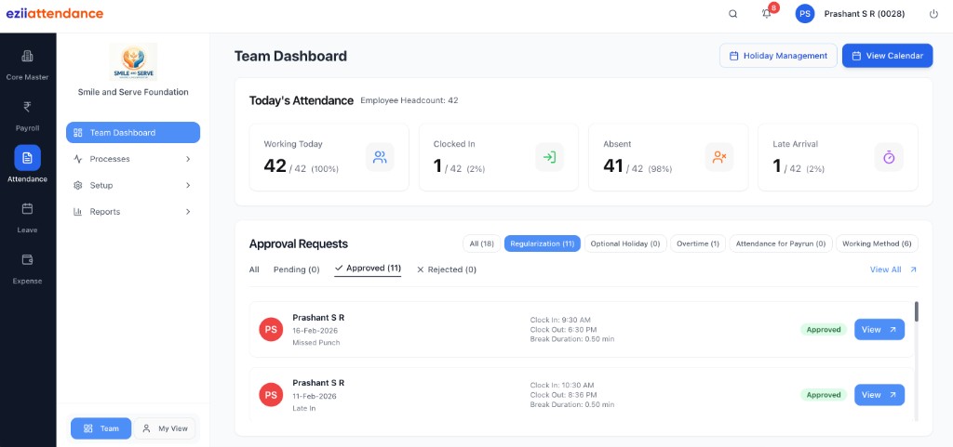The width and height of the screenshot is (953, 447).
Task: Switch to My View toggle
Action: 165,428
